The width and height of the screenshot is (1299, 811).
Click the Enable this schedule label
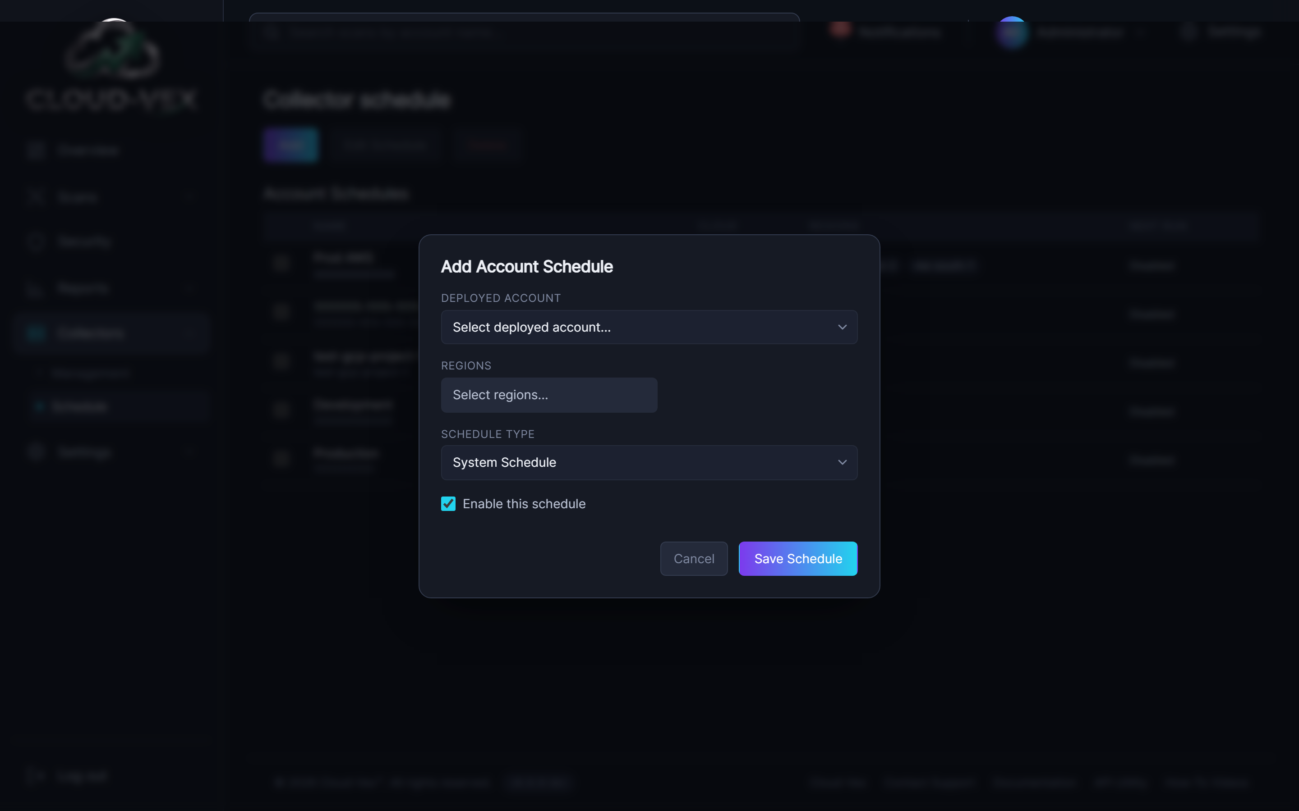524,504
